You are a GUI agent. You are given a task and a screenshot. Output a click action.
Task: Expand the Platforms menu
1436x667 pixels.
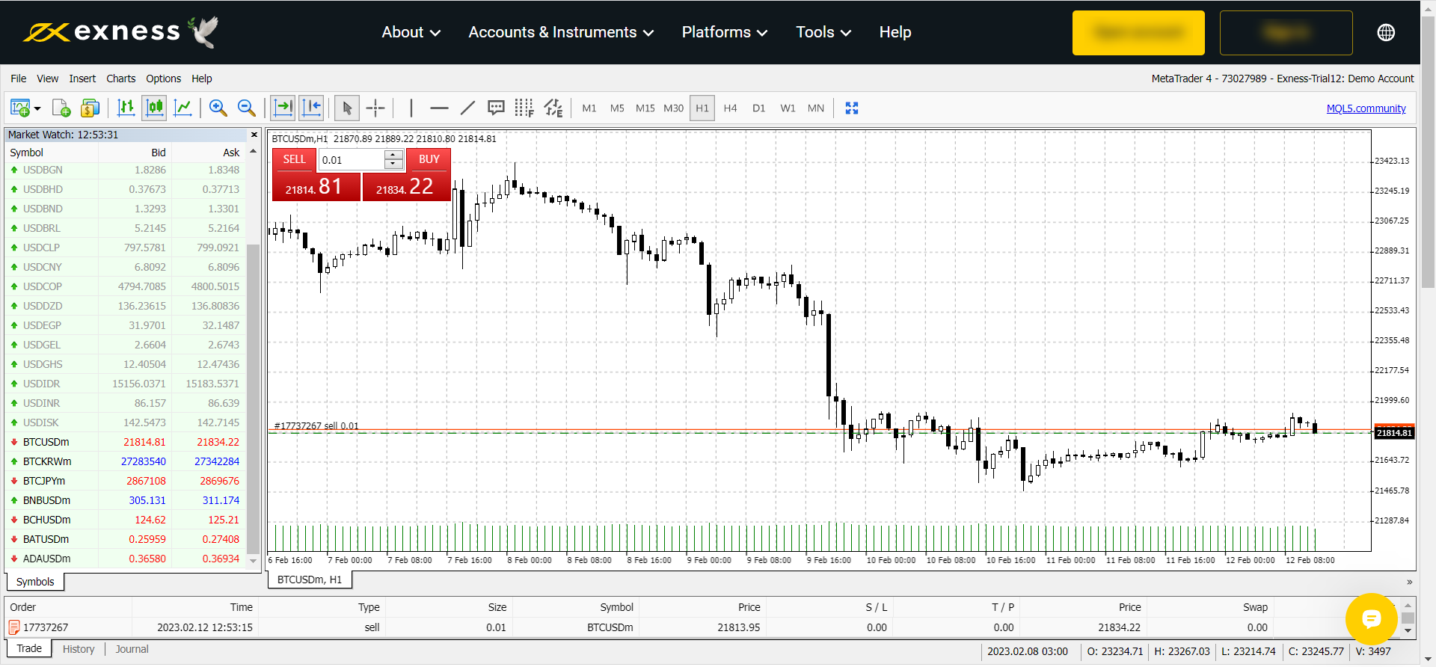click(725, 32)
